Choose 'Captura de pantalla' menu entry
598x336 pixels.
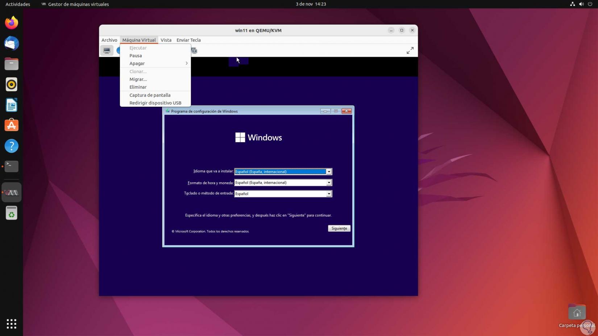click(x=150, y=95)
